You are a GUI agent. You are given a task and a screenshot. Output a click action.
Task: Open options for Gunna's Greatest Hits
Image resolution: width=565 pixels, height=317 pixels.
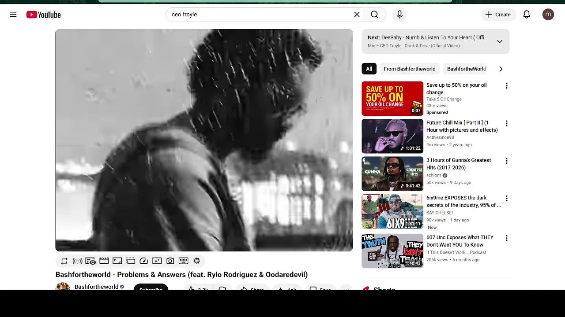pos(507,161)
